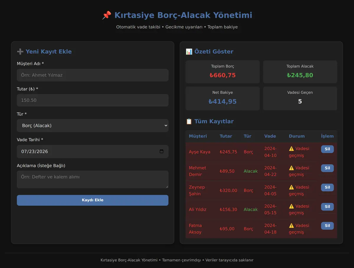354x268 pixels.
Task: Click the due date 2024-04-22
Action: pos(271,171)
